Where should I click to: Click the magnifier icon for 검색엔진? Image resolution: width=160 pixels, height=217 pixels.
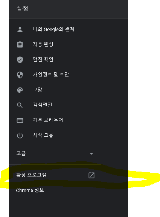[x=20, y=105]
